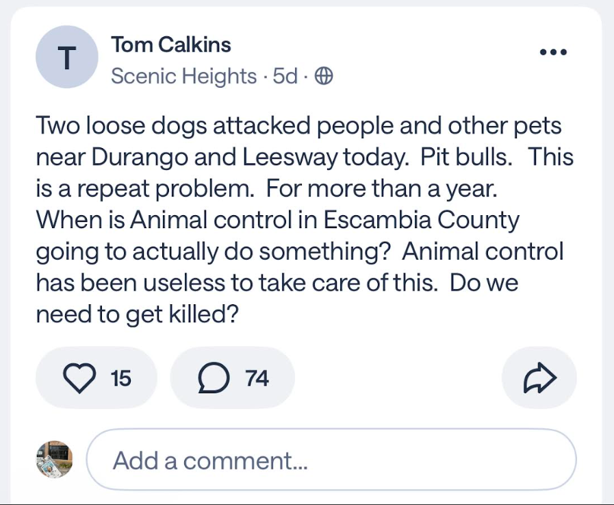Click your profile thumbnail beside comment box
614x505 pixels.
tap(53, 458)
